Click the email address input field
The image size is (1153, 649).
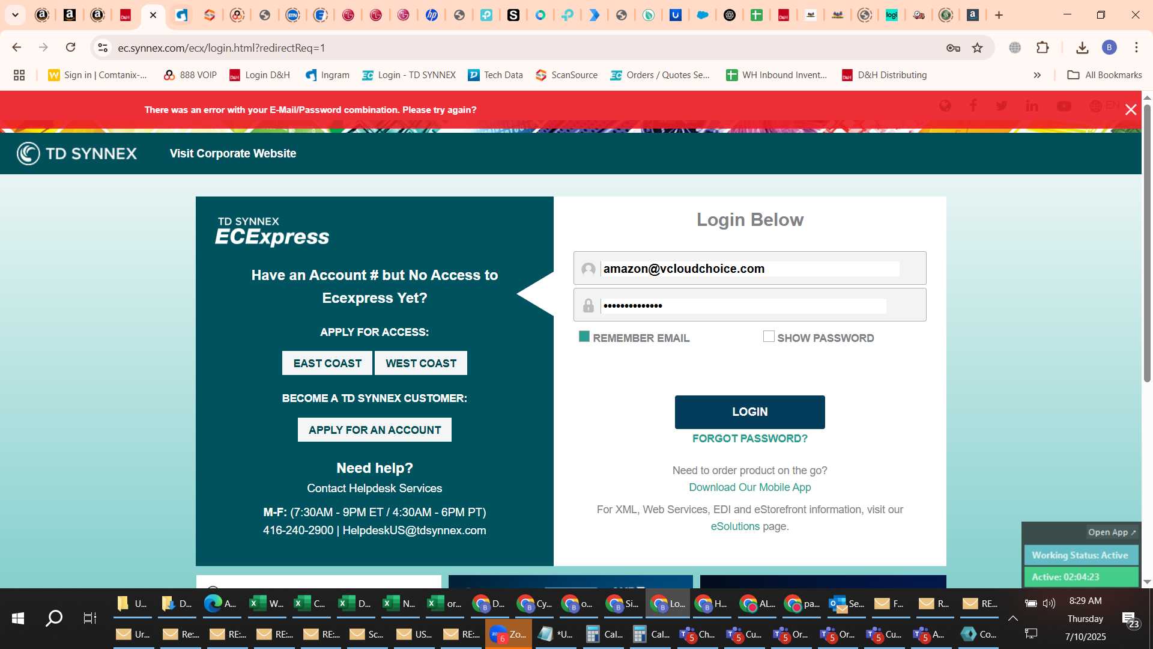click(x=751, y=269)
